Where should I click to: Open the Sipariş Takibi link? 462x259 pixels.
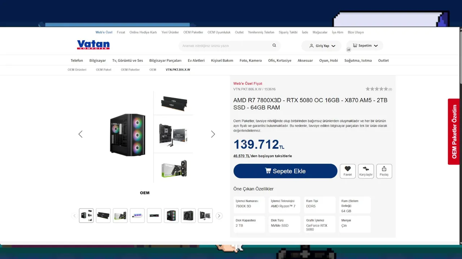point(288,32)
